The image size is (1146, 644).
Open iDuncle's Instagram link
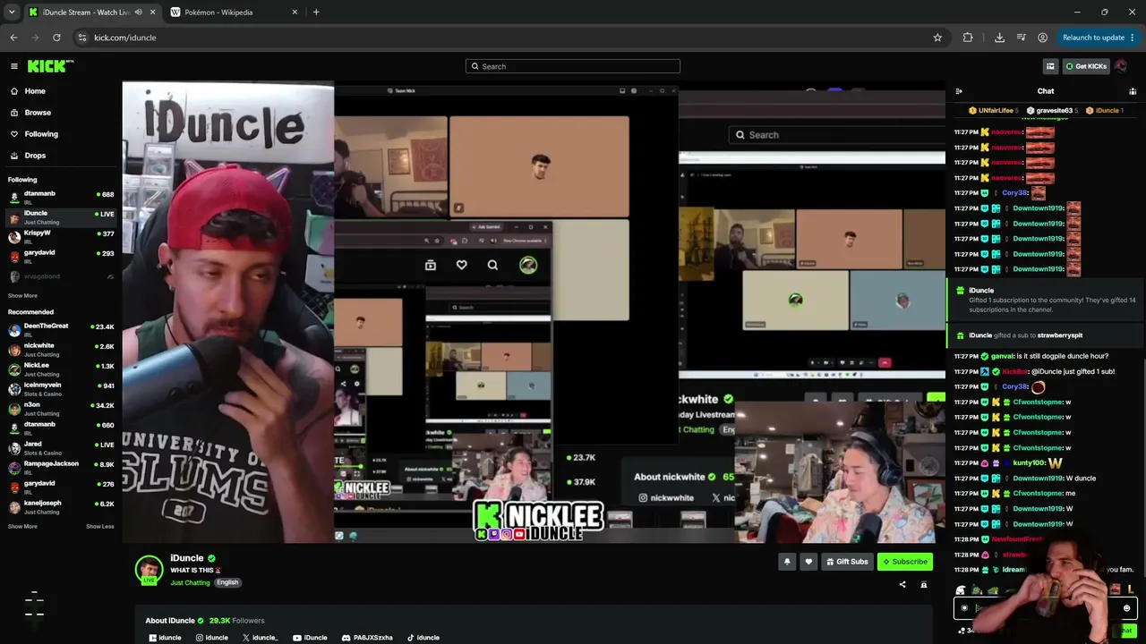pos(211,638)
